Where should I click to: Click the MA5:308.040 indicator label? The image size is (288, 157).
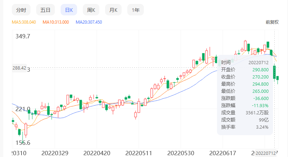(x=24, y=22)
